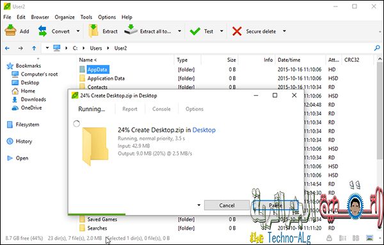
Task: Open the address bar history dropdown
Action: click(x=47, y=48)
